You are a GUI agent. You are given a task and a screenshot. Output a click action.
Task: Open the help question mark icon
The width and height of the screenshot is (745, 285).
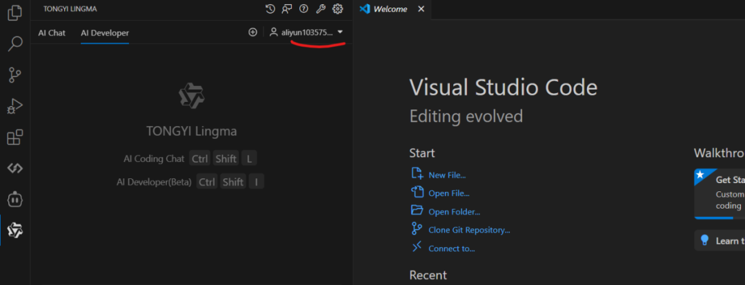pos(304,8)
